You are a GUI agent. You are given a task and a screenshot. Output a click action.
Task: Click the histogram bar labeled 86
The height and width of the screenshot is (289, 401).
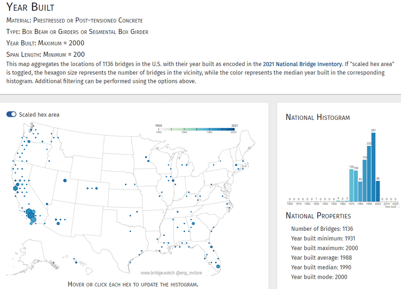(x=378, y=189)
